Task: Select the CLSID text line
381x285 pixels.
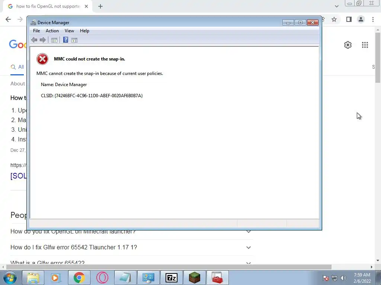Action: coord(92,96)
